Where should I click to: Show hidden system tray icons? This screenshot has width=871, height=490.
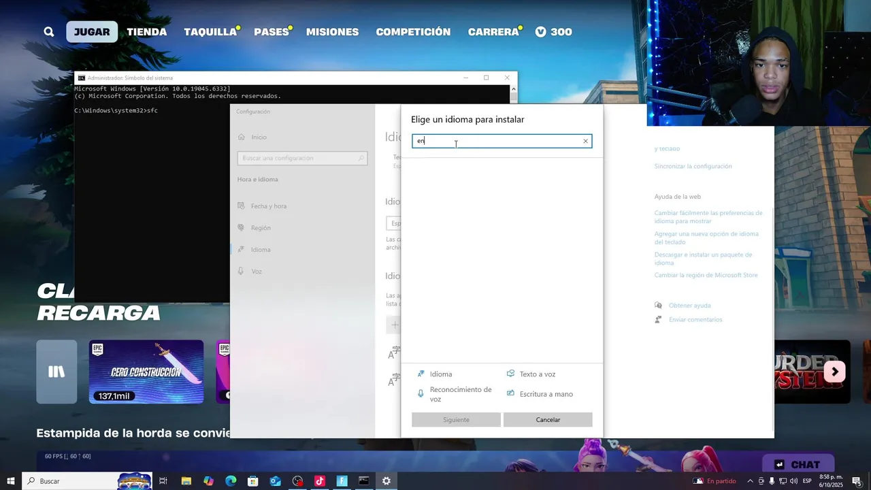click(x=751, y=481)
